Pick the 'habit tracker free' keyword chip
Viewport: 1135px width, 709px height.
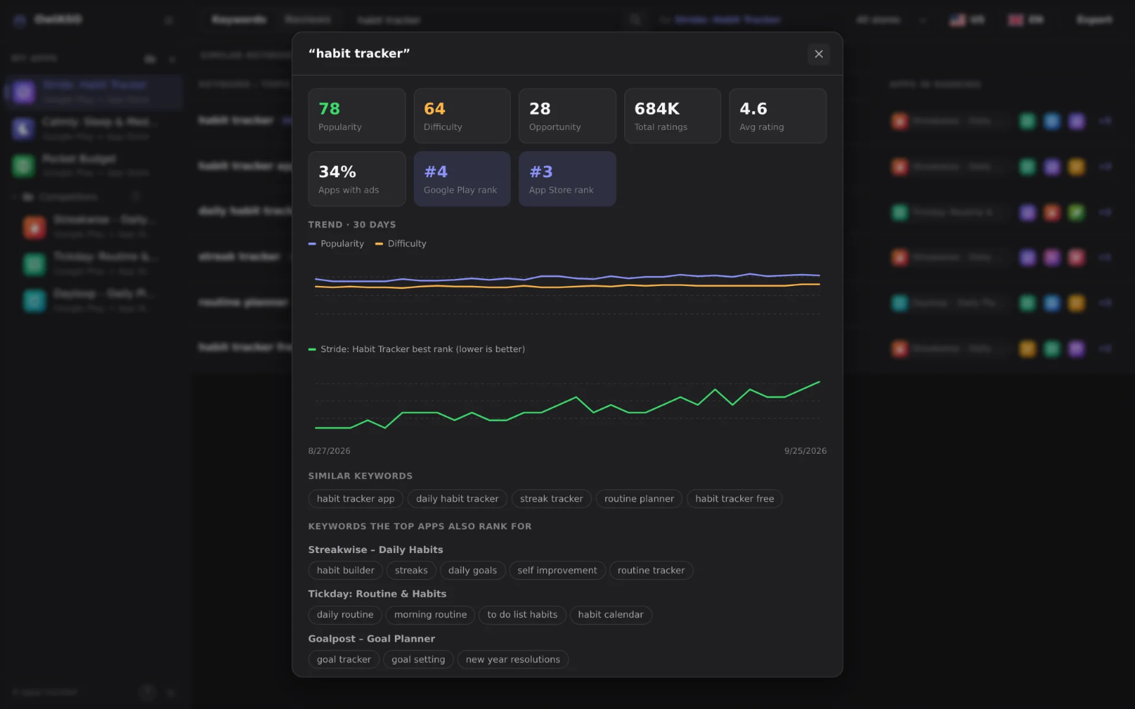[x=734, y=499]
